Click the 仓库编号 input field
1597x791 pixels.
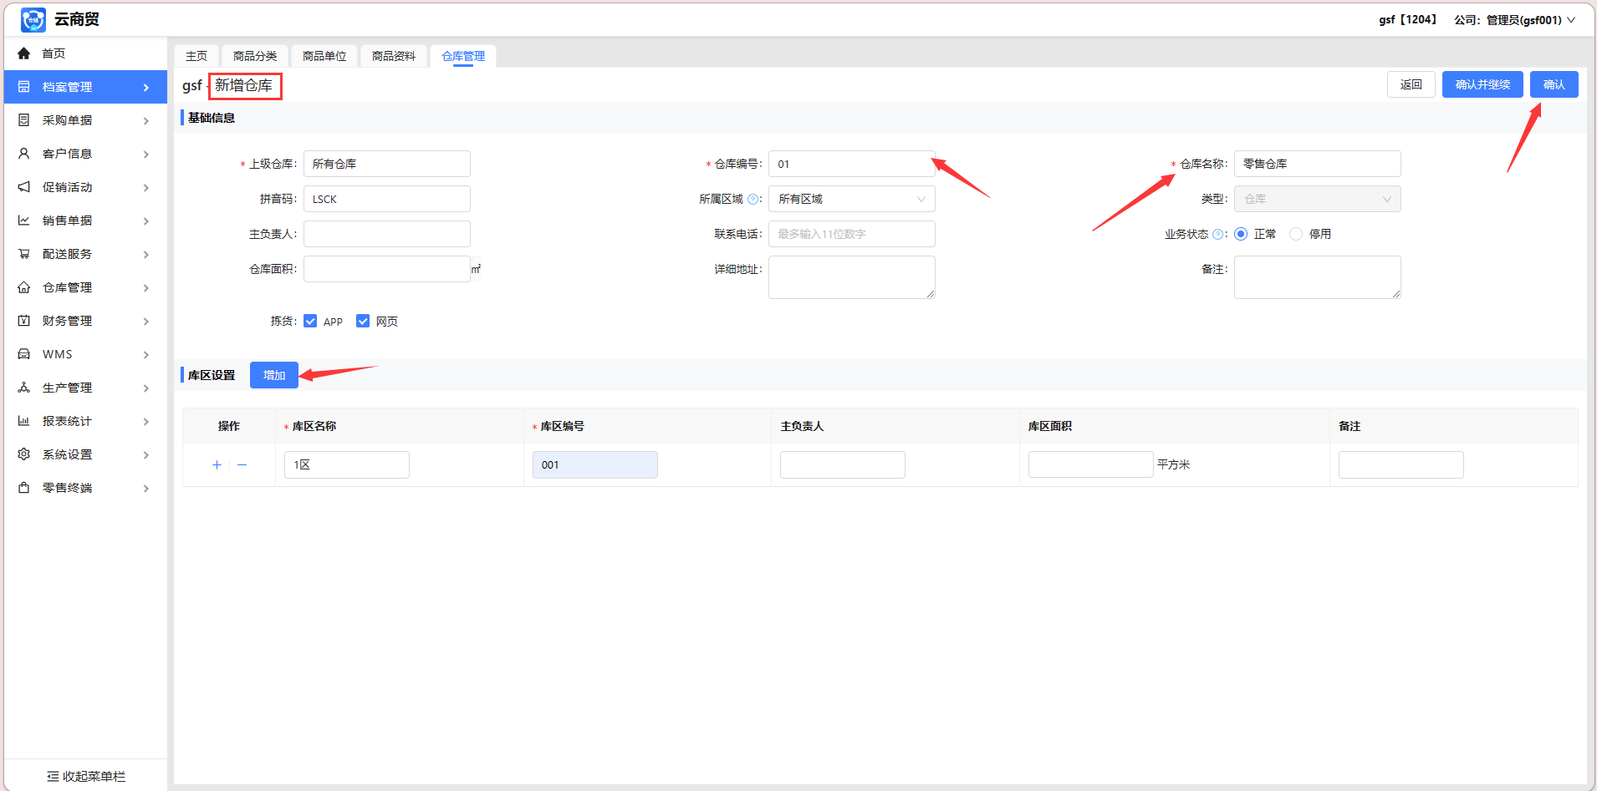click(851, 164)
